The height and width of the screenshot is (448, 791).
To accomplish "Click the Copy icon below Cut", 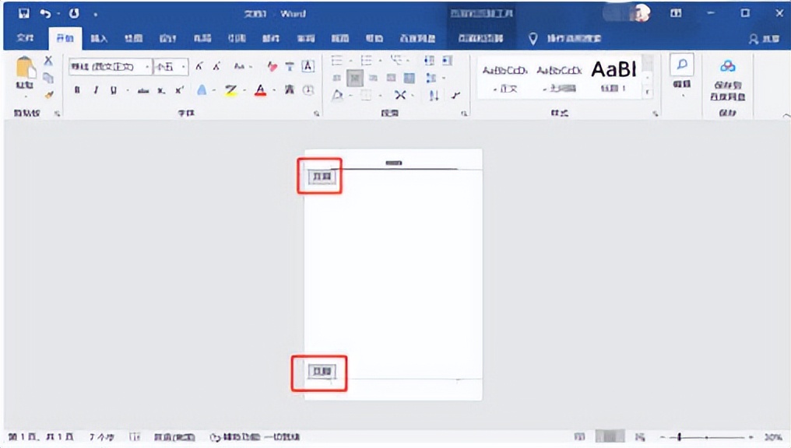I will point(48,78).
